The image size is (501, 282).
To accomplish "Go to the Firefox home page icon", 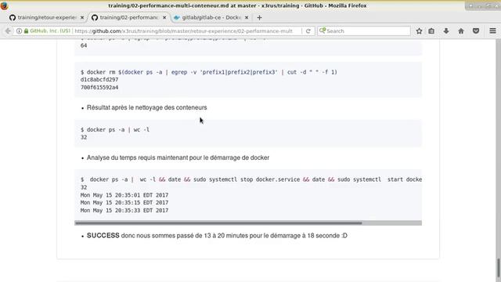I will point(461,31).
